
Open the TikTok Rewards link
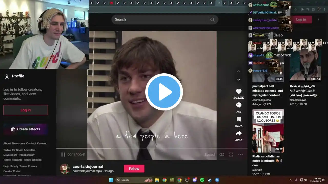(13, 160)
